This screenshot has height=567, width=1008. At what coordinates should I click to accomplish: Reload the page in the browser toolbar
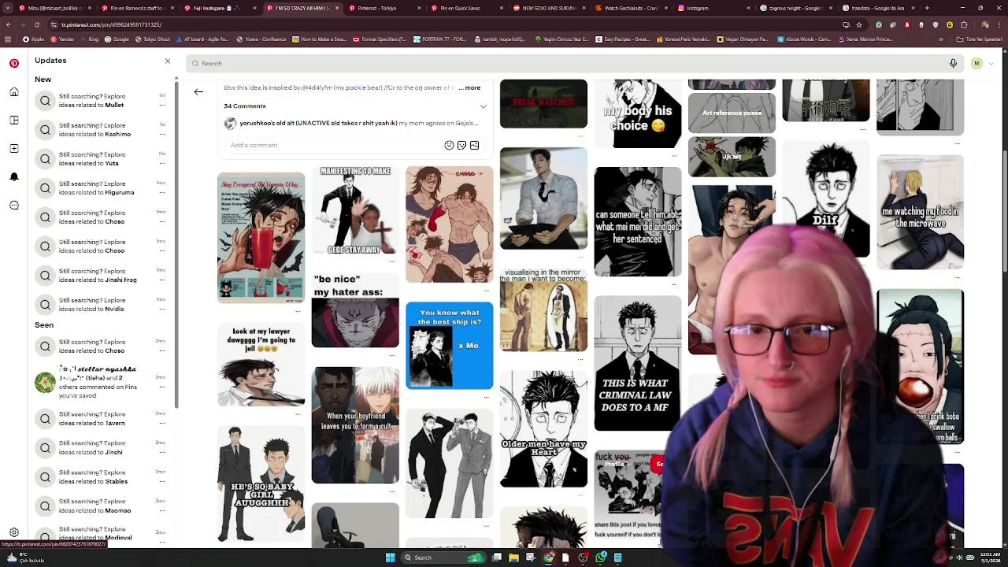click(x=39, y=24)
